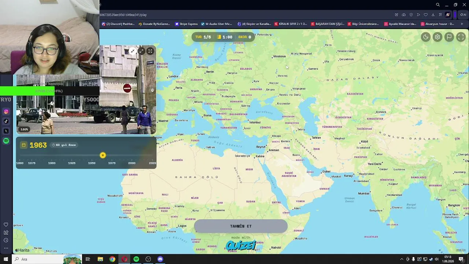Click the year slider handle at 1963
469x264 pixels.
pyautogui.click(x=103, y=155)
